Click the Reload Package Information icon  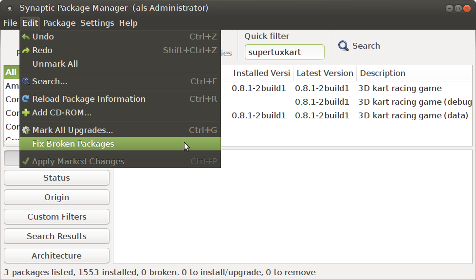26,99
